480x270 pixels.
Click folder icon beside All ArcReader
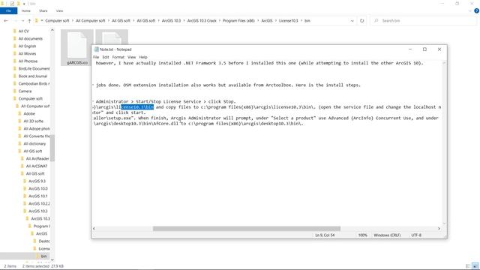click(x=22, y=158)
